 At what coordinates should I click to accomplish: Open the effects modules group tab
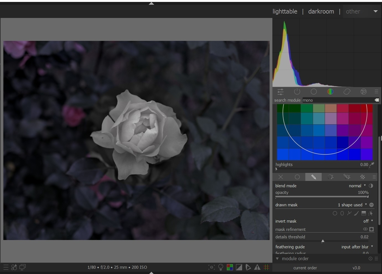(363, 92)
